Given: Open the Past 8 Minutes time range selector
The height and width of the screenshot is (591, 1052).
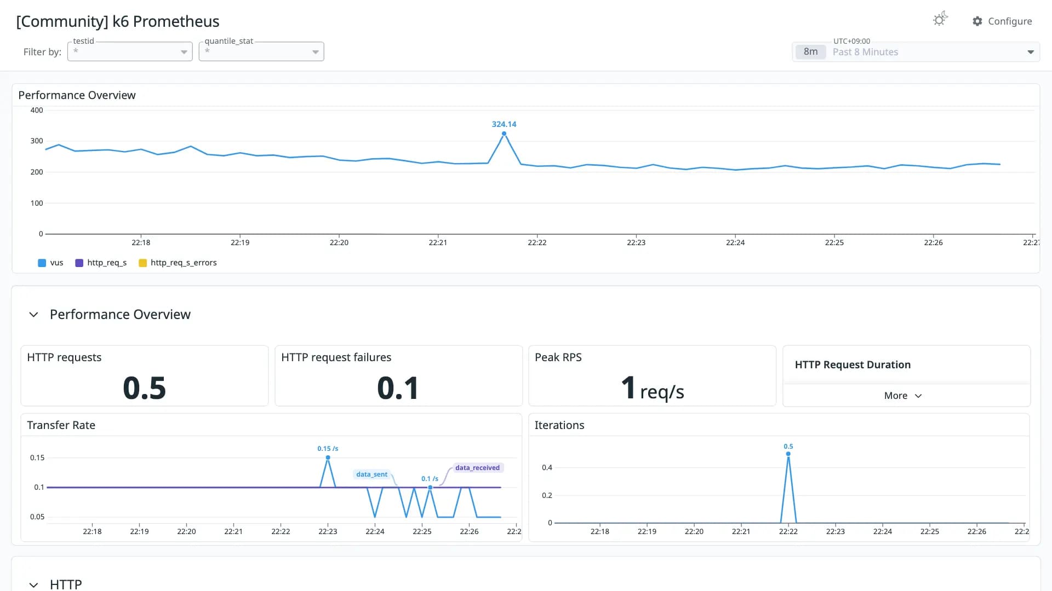Looking at the screenshot, I should click(x=916, y=52).
